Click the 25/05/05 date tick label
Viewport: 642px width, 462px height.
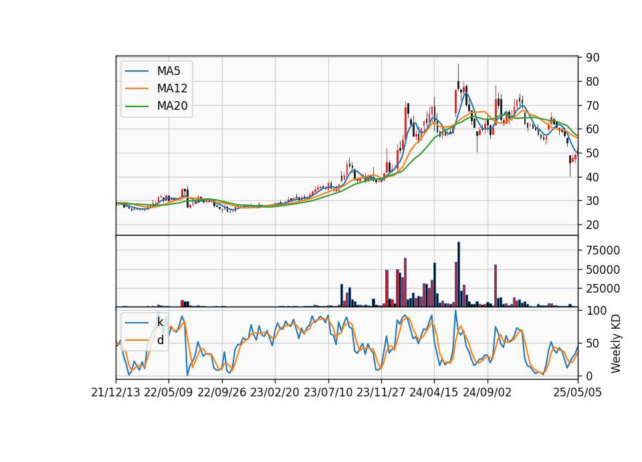(578, 393)
